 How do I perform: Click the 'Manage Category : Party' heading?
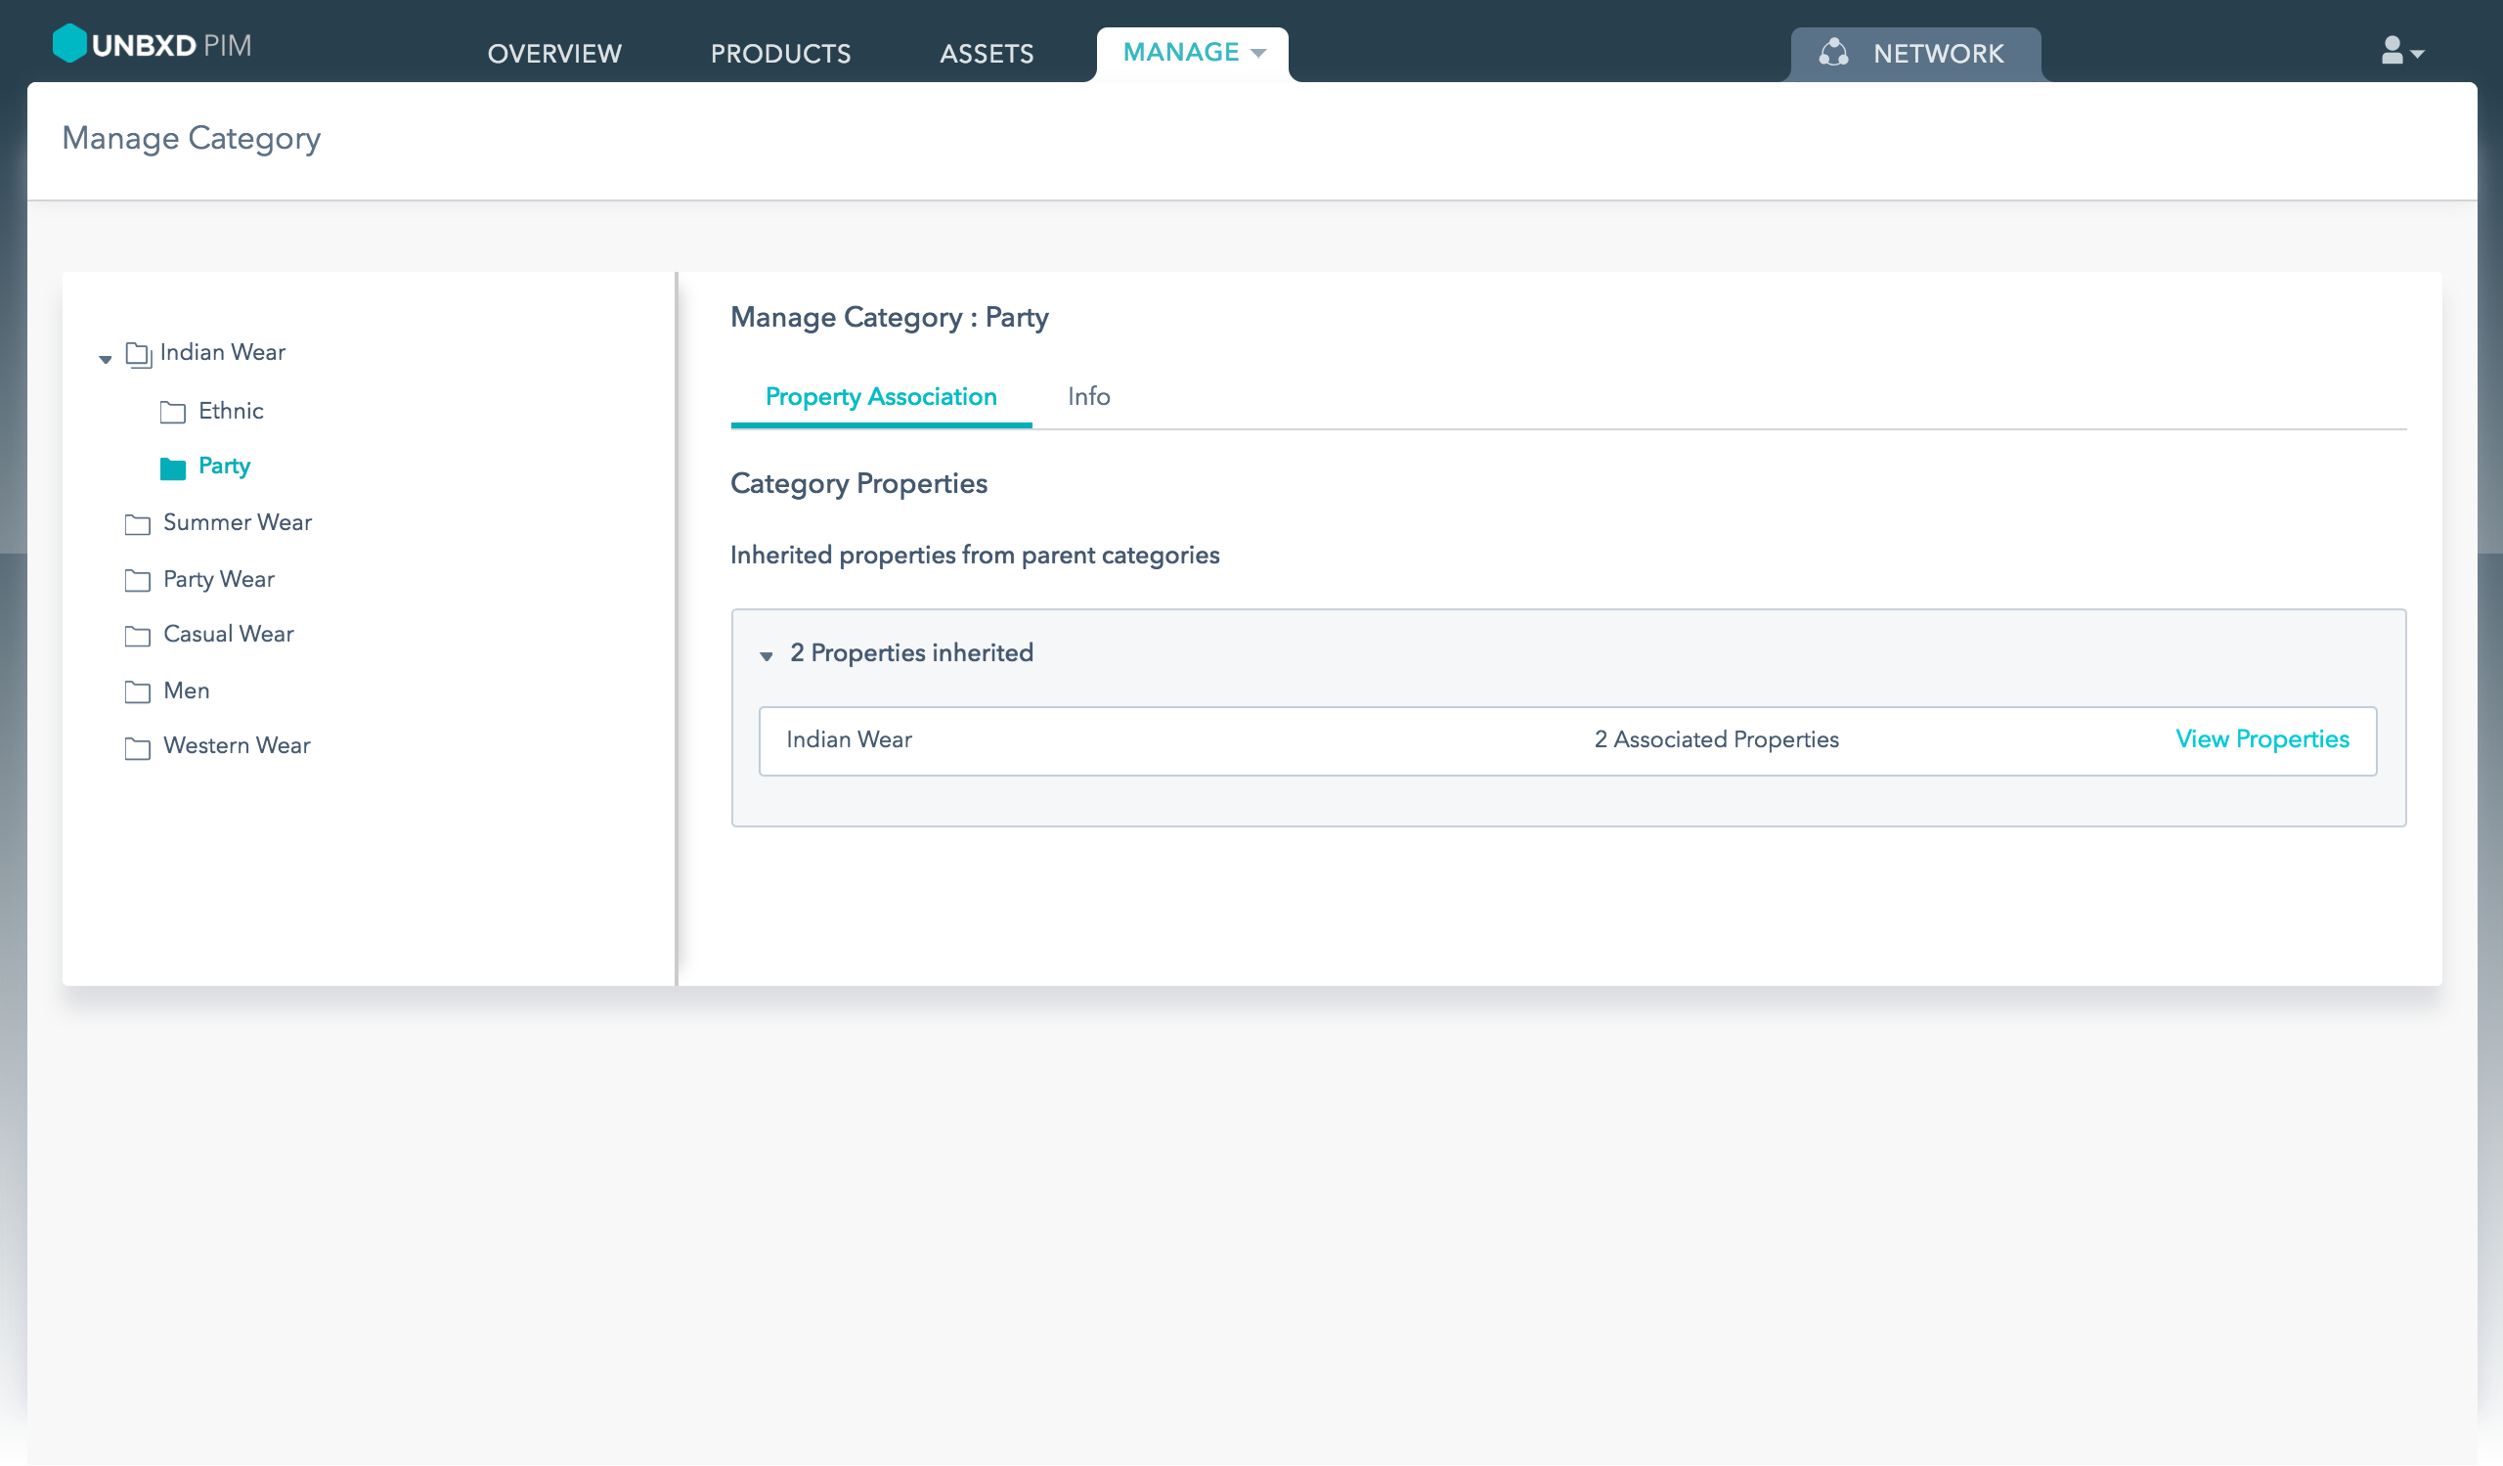(x=889, y=318)
